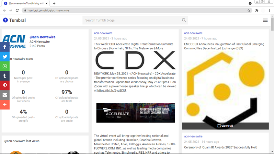Share page via Facebook icon
This screenshot has width=274, height=154.
coord(5,47)
